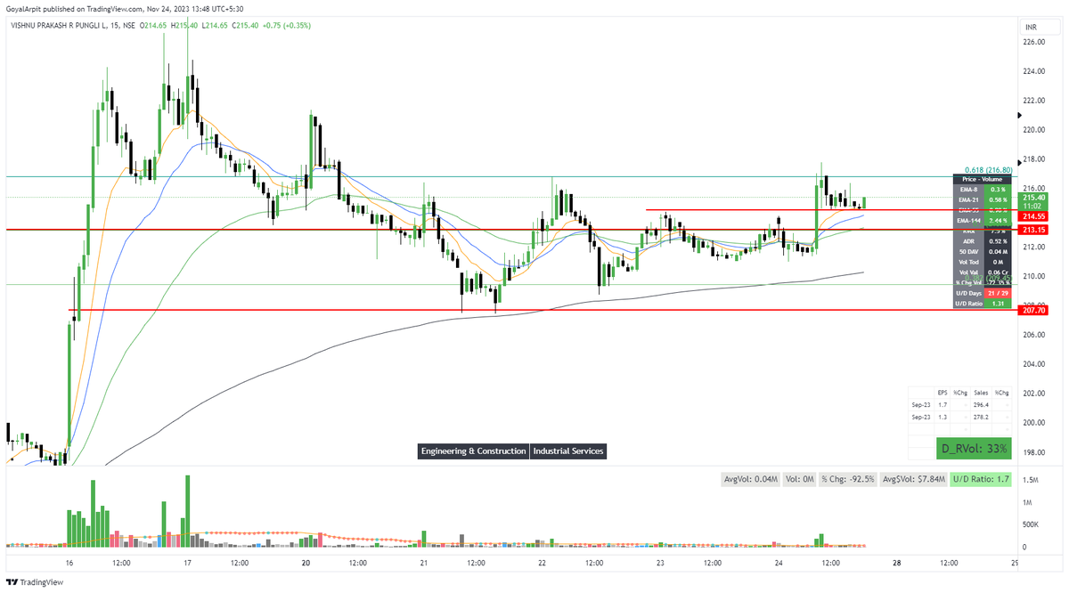Click date 23 on the time axis
Image resolution: width=1069 pixels, height=593 pixels.
[x=660, y=563]
